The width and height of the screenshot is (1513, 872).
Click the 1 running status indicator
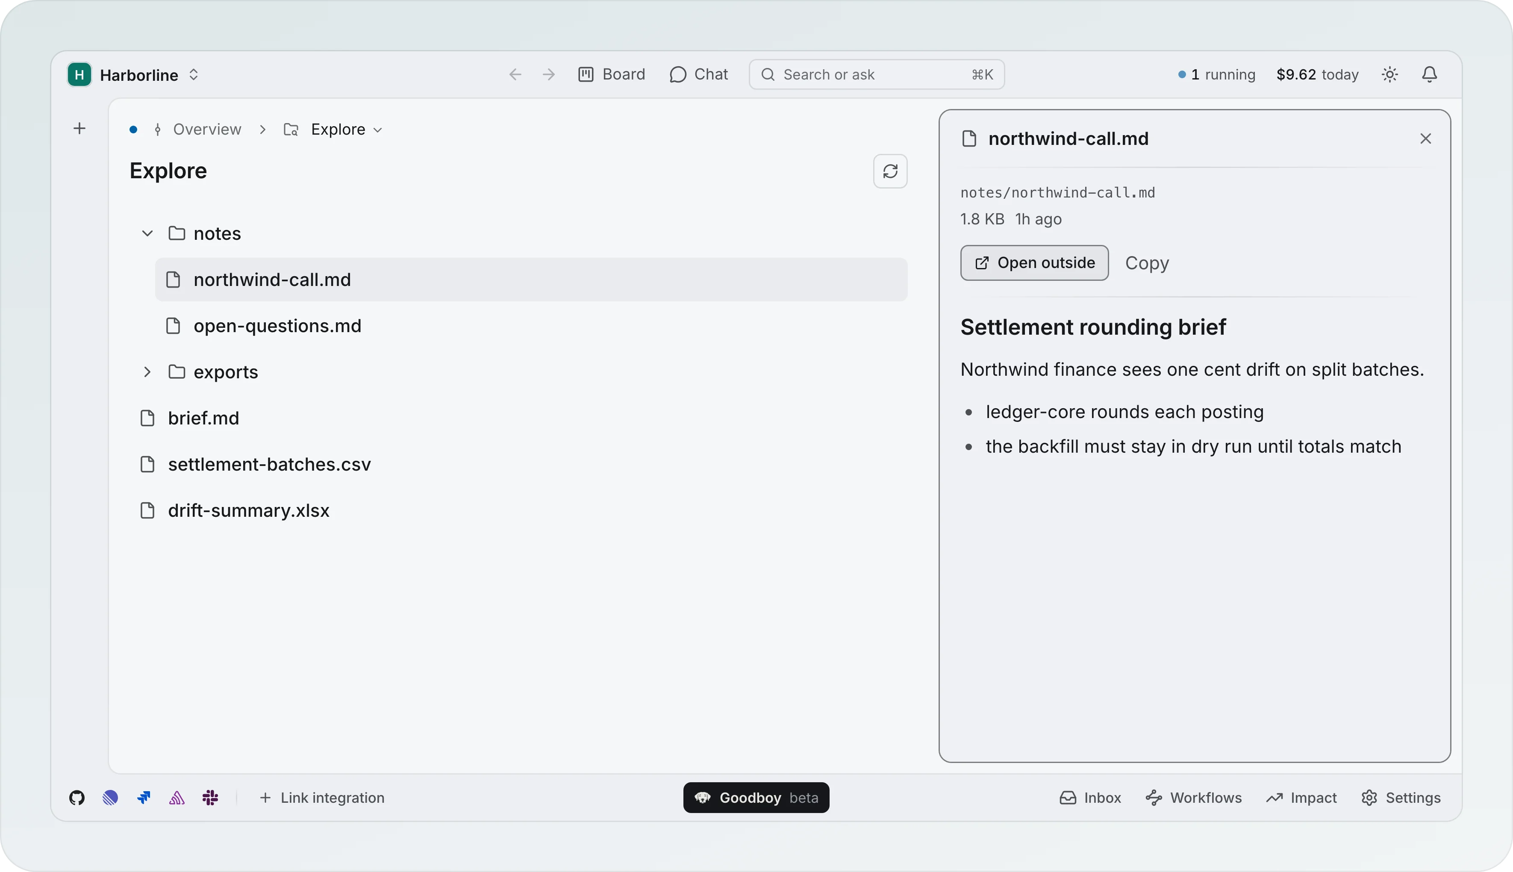pos(1217,74)
